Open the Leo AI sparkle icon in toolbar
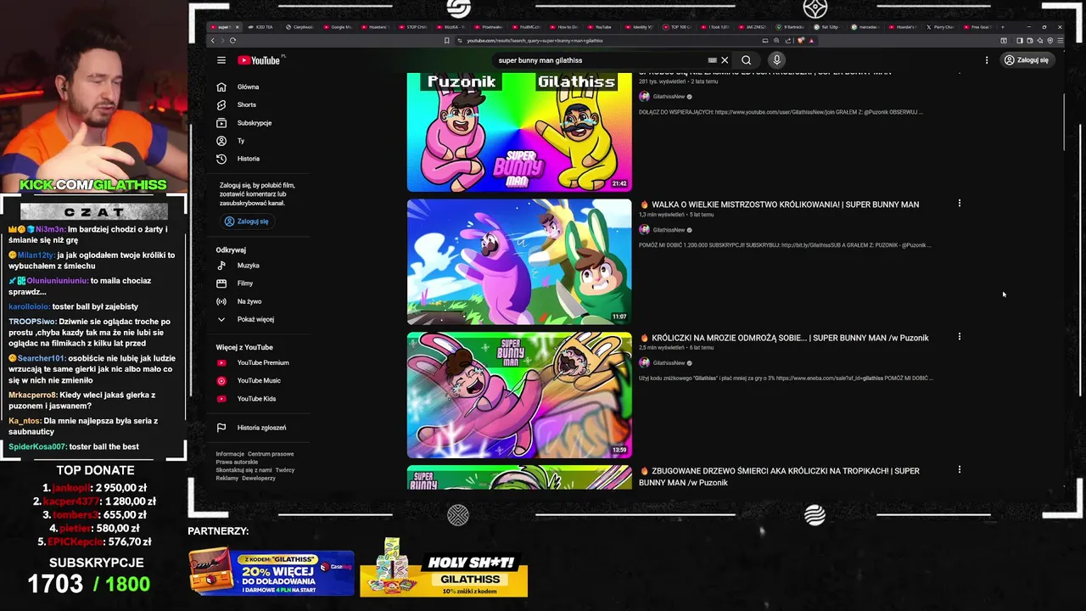The image size is (1086, 611). tap(1039, 40)
